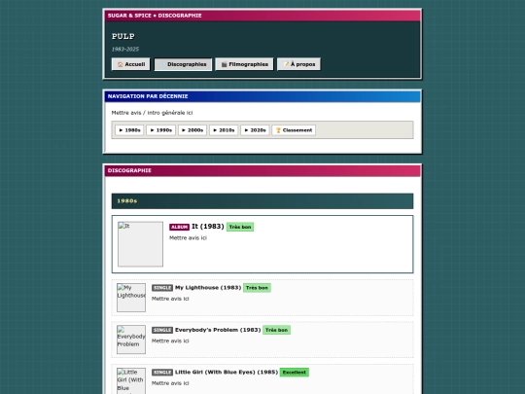Click the memo icon on À propos
525x394 pixels.
point(286,64)
